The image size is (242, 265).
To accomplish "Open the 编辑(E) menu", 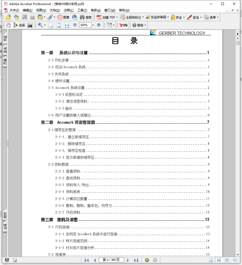I will (27, 10).
